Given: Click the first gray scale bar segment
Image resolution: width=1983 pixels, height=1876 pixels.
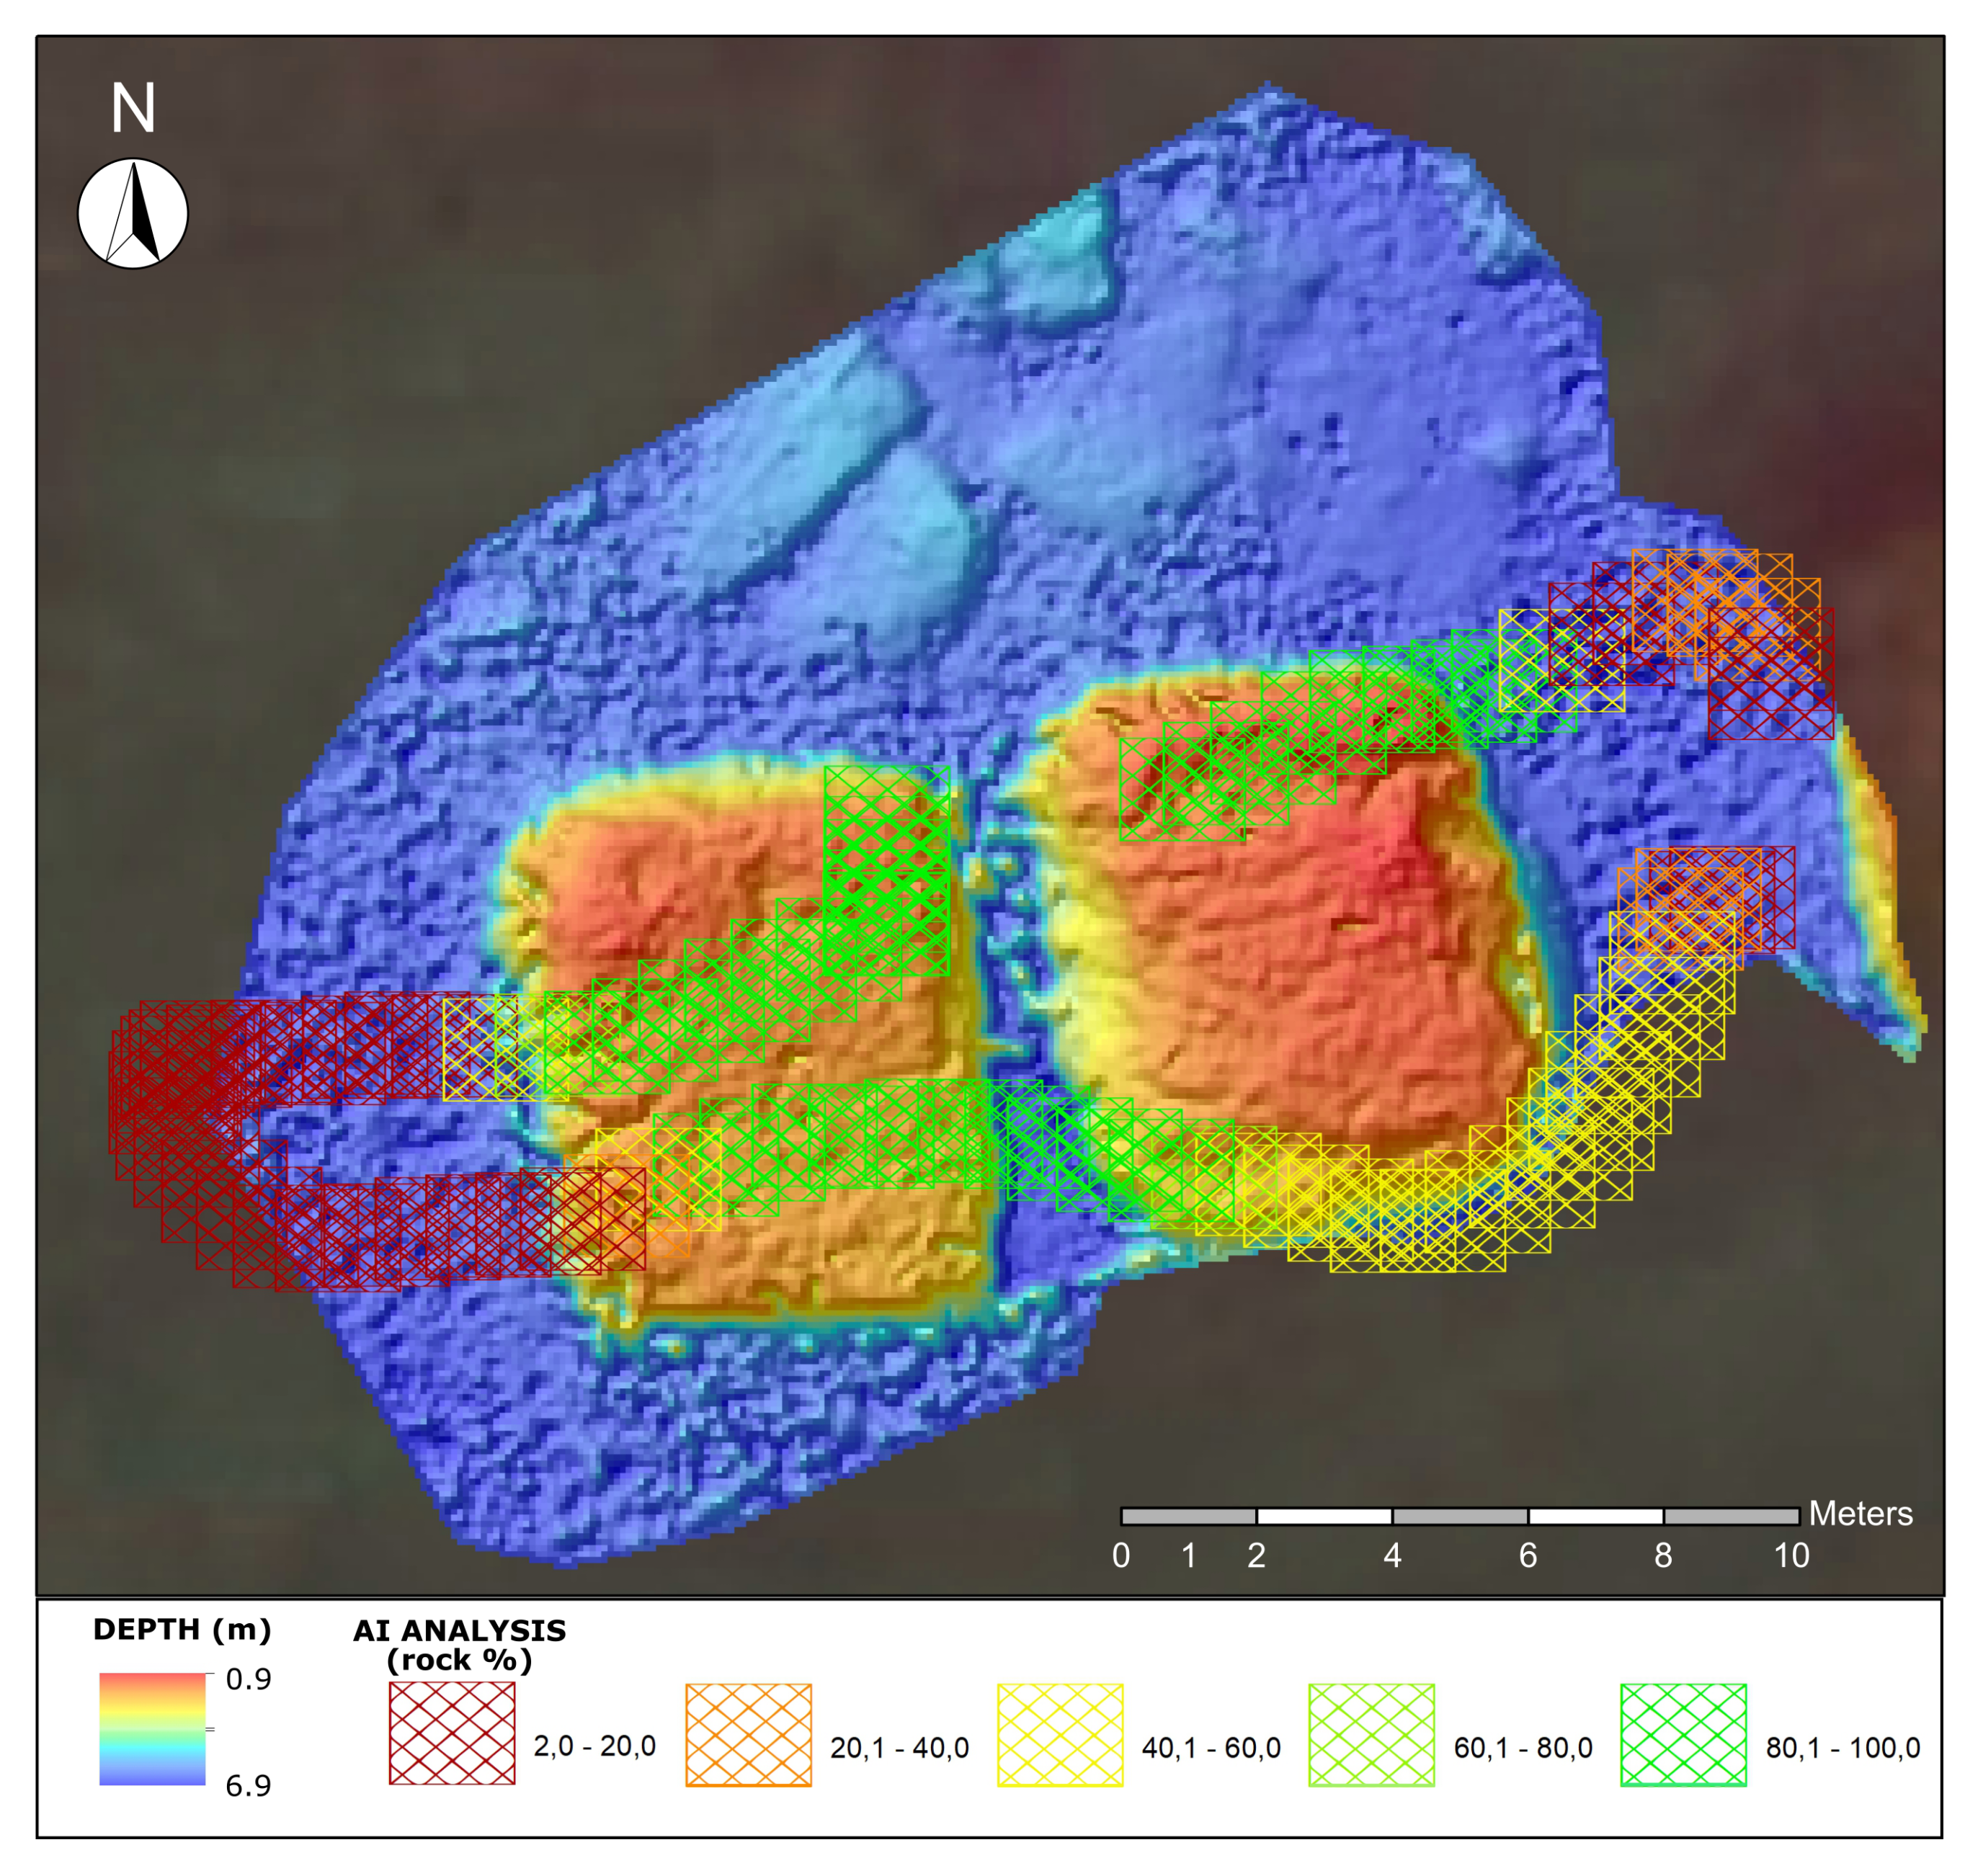Looking at the screenshot, I should click(x=1188, y=1517).
